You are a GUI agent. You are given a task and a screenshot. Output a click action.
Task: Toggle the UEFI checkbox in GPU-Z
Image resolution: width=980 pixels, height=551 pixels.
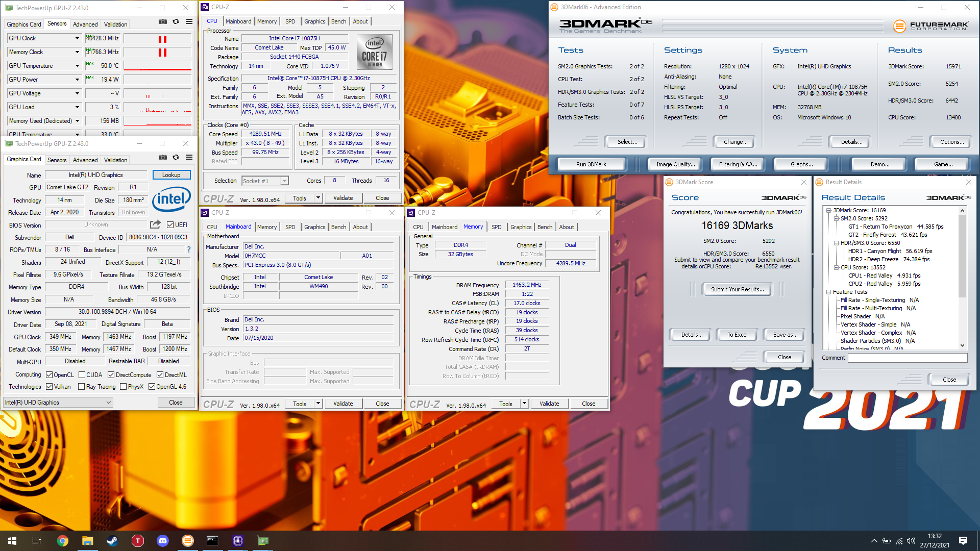(170, 224)
